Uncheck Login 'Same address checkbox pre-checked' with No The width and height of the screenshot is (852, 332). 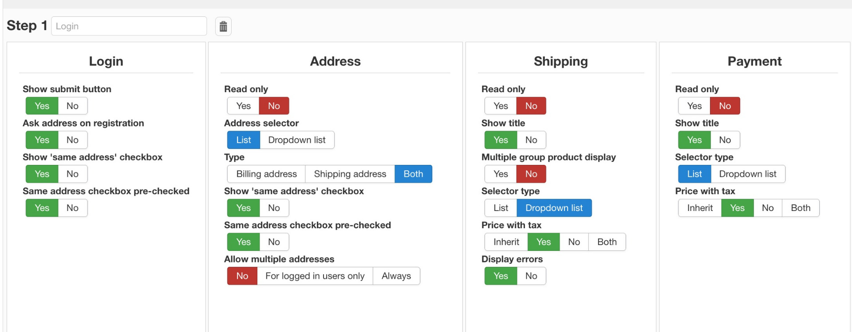click(72, 208)
